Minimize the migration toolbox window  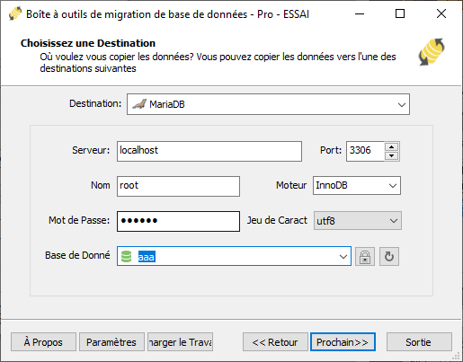pos(360,13)
